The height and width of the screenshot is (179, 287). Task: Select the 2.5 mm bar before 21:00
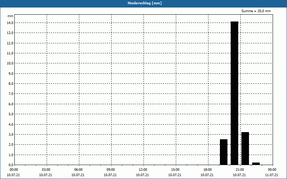point(224,152)
